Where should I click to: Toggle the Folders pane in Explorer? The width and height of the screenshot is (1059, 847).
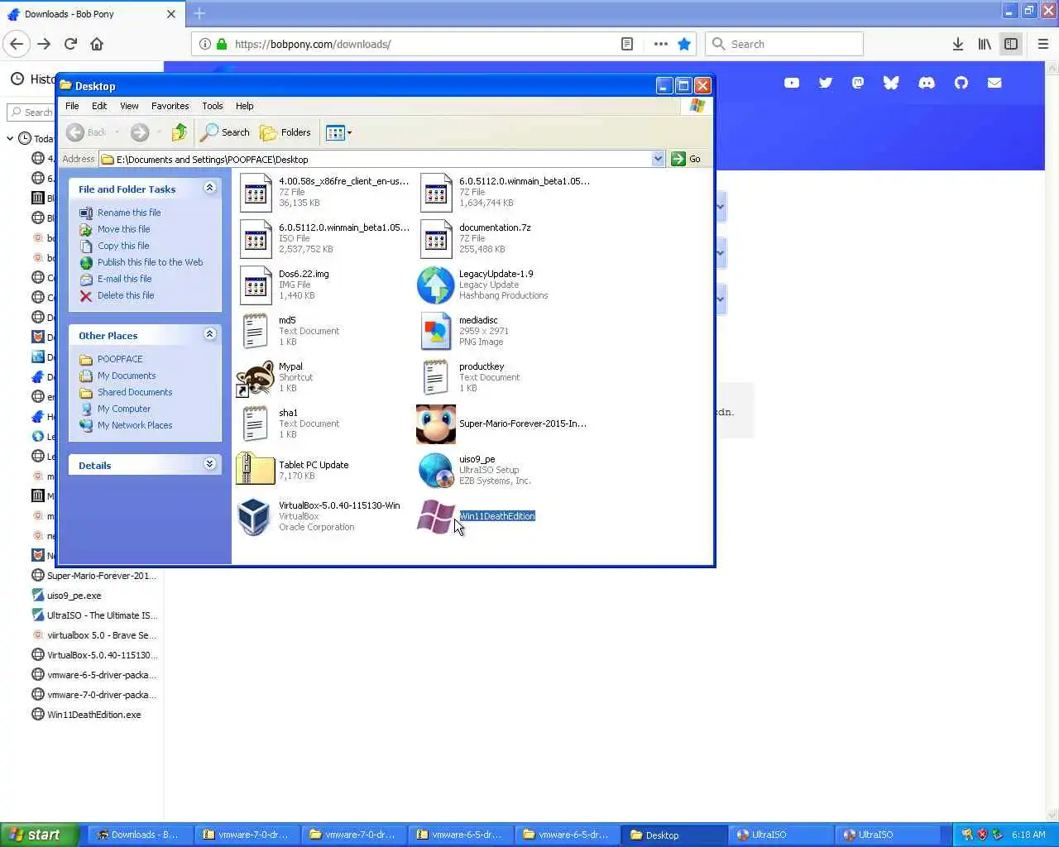[285, 132]
